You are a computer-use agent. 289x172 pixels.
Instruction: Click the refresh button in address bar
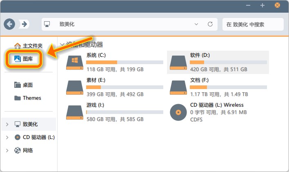pos(210,24)
